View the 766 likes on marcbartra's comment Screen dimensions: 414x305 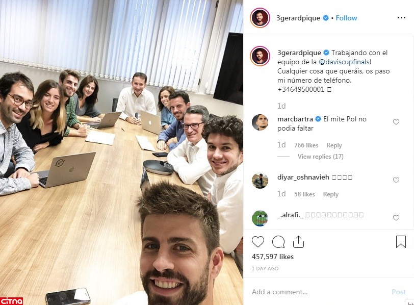(x=306, y=145)
